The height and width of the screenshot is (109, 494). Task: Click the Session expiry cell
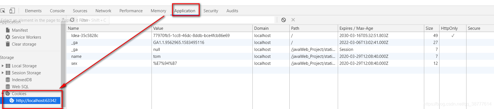pos(381,49)
